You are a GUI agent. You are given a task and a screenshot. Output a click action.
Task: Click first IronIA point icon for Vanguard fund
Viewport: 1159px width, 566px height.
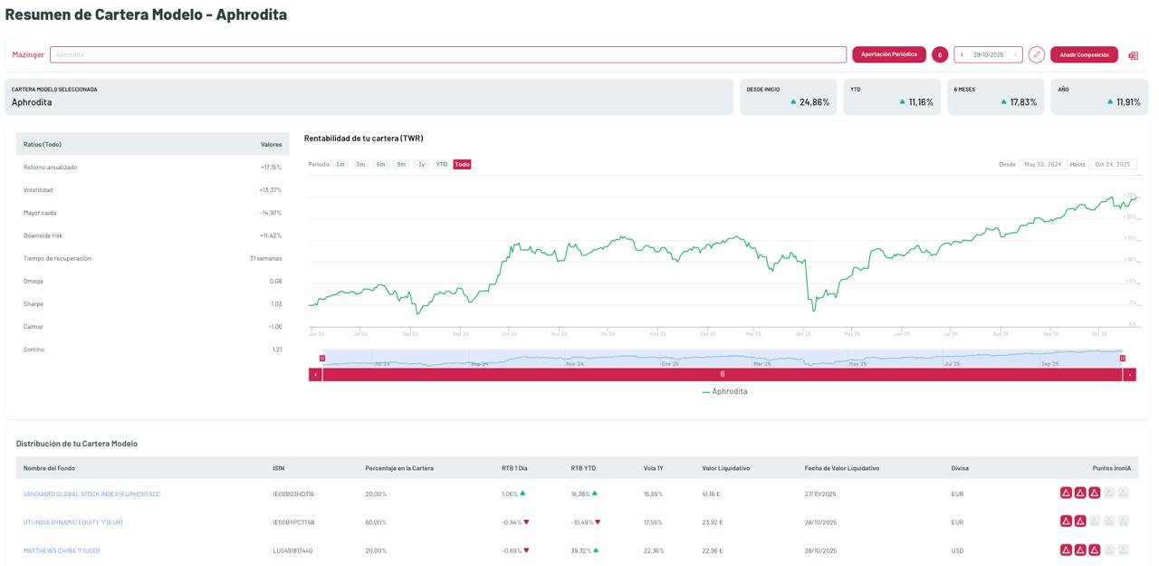pyautogui.click(x=1067, y=494)
